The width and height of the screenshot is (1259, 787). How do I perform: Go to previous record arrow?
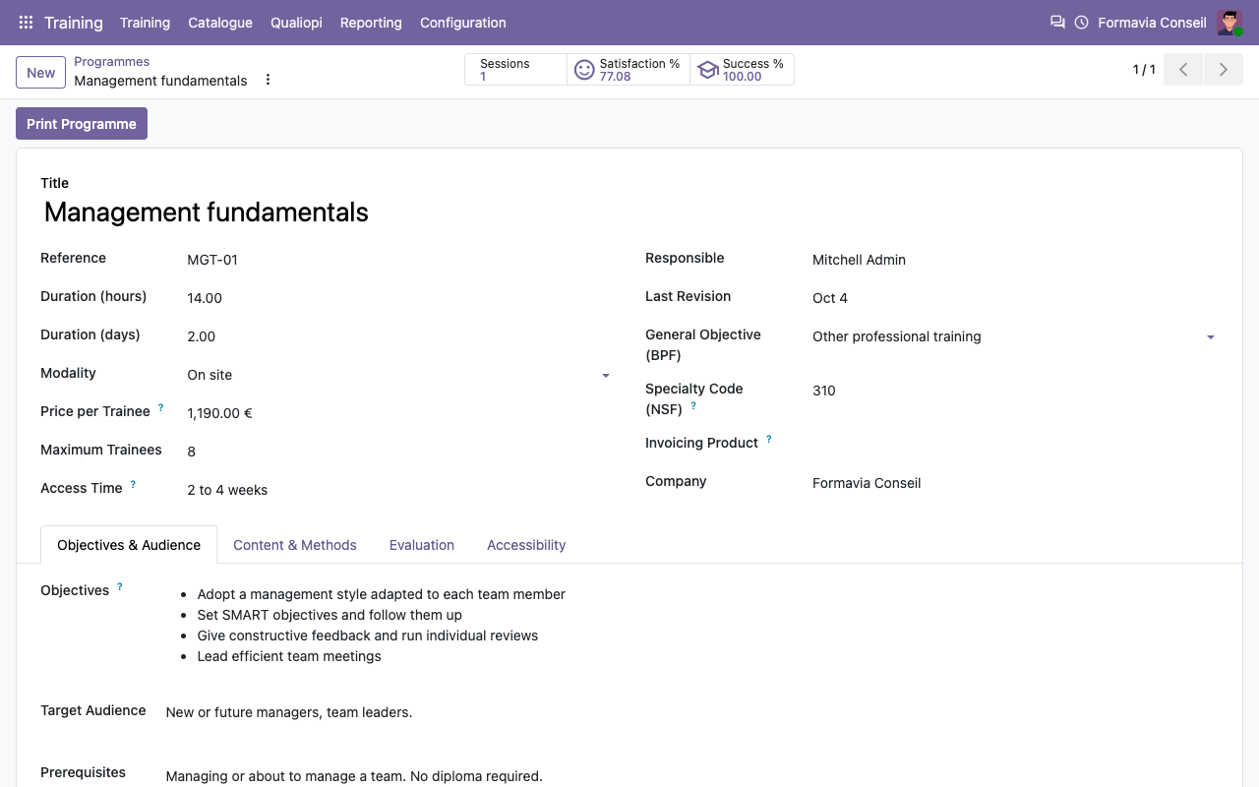(1183, 70)
